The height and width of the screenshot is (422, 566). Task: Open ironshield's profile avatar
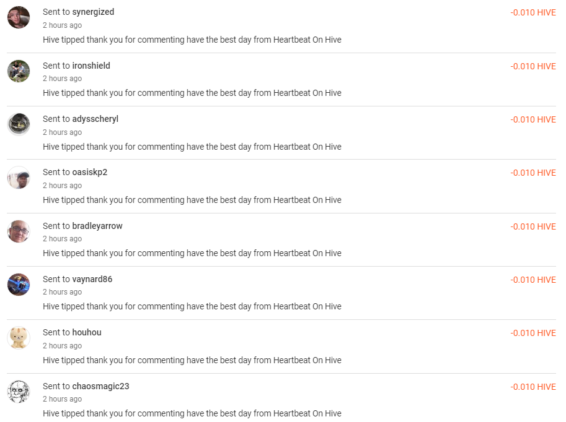click(19, 71)
